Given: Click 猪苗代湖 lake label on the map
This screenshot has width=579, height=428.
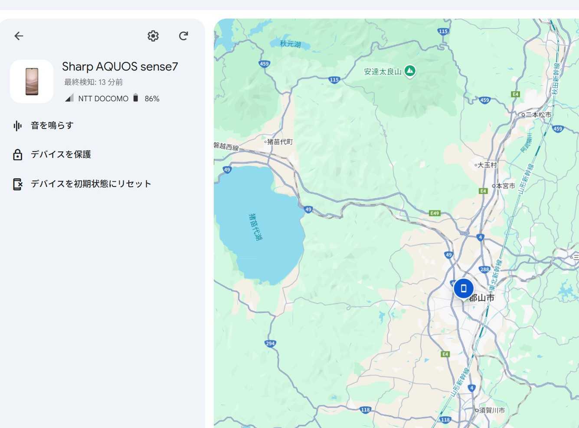Looking at the screenshot, I should coord(255,226).
